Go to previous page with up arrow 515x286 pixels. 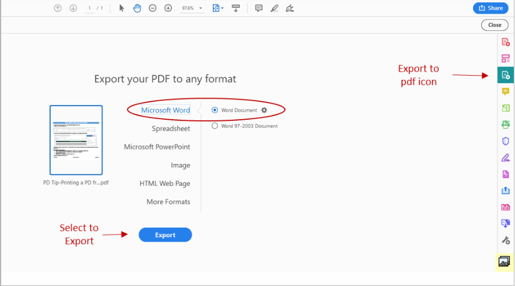(58, 8)
